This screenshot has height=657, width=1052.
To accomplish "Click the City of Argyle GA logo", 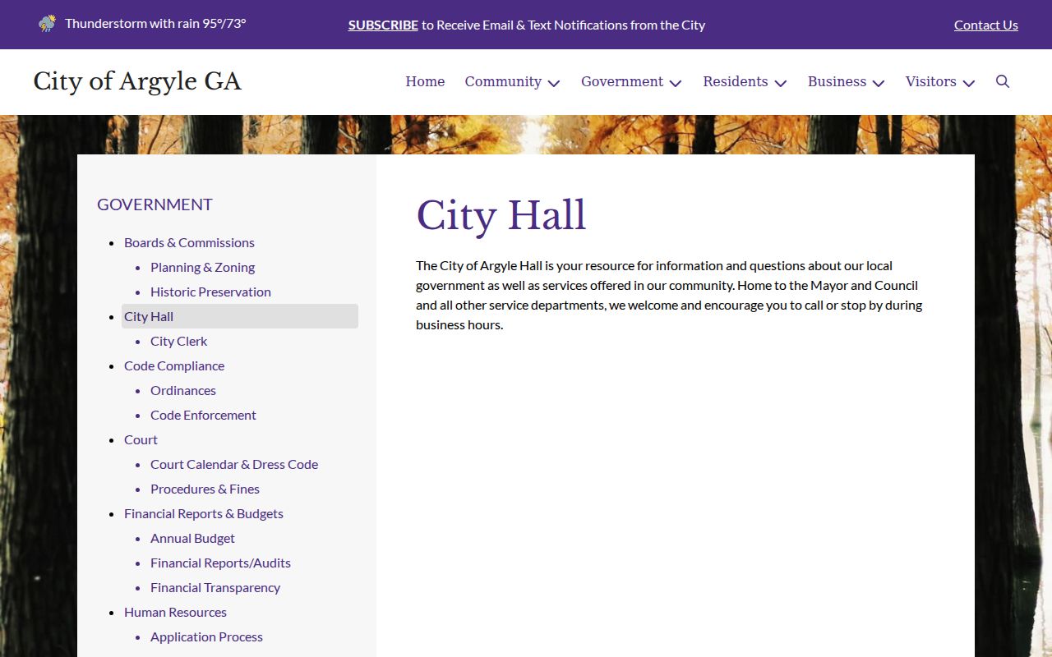I will 137,81.
